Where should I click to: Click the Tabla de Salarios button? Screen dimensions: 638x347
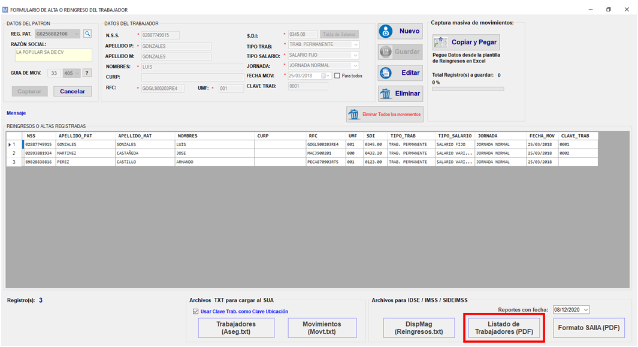pyautogui.click(x=339, y=35)
